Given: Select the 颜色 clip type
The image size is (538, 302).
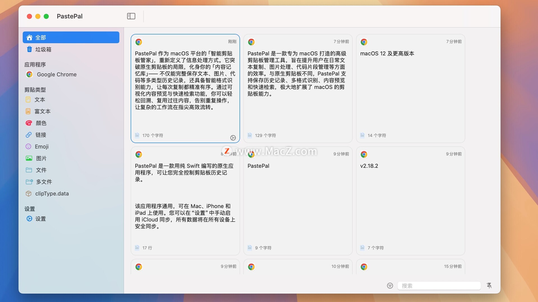Looking at the screenshot, I should pos(71,123).
